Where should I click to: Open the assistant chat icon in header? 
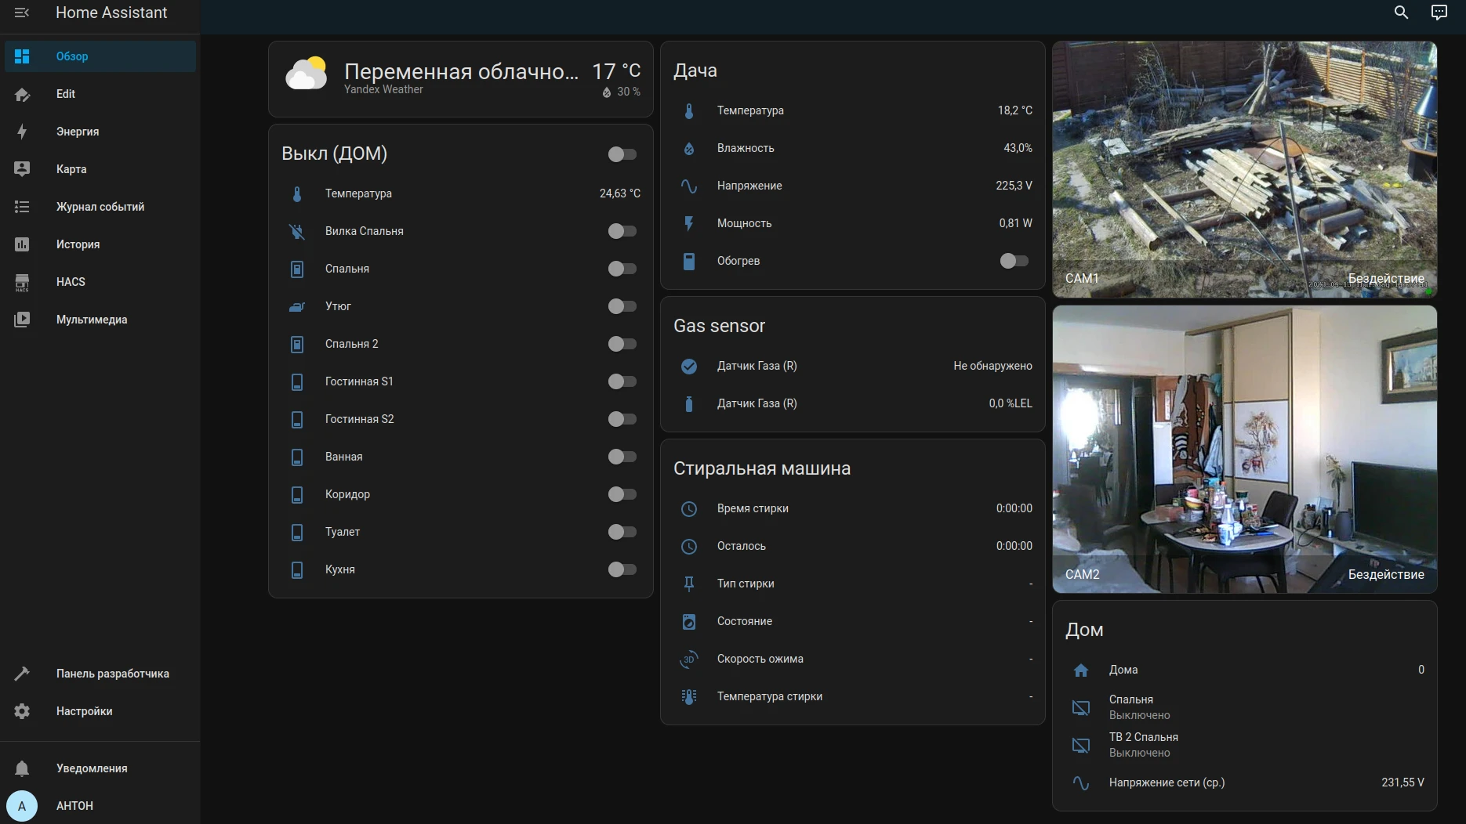(1439, 13)
